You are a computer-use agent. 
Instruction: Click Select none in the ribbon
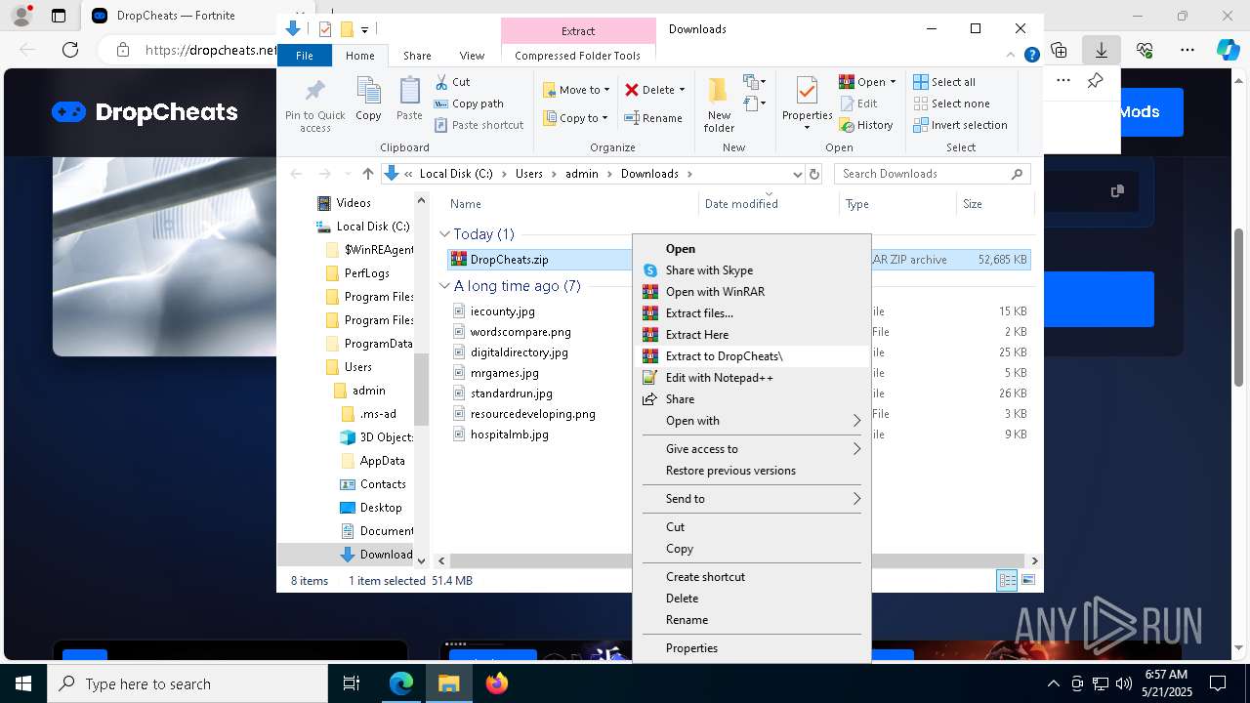(x=951, y=103)
